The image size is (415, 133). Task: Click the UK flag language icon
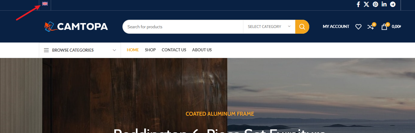tap(45, 4)
